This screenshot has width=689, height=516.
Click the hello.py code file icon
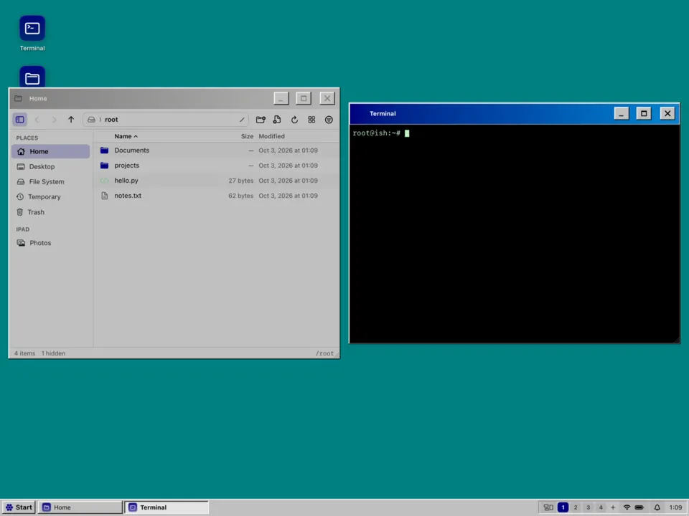point(104,181)
